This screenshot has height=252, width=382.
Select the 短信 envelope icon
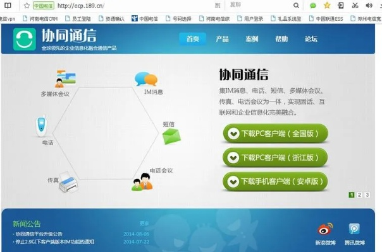coord(171,135)
